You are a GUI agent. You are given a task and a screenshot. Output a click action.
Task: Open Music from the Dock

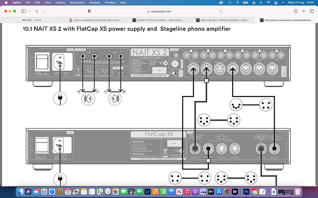point(187,191)
